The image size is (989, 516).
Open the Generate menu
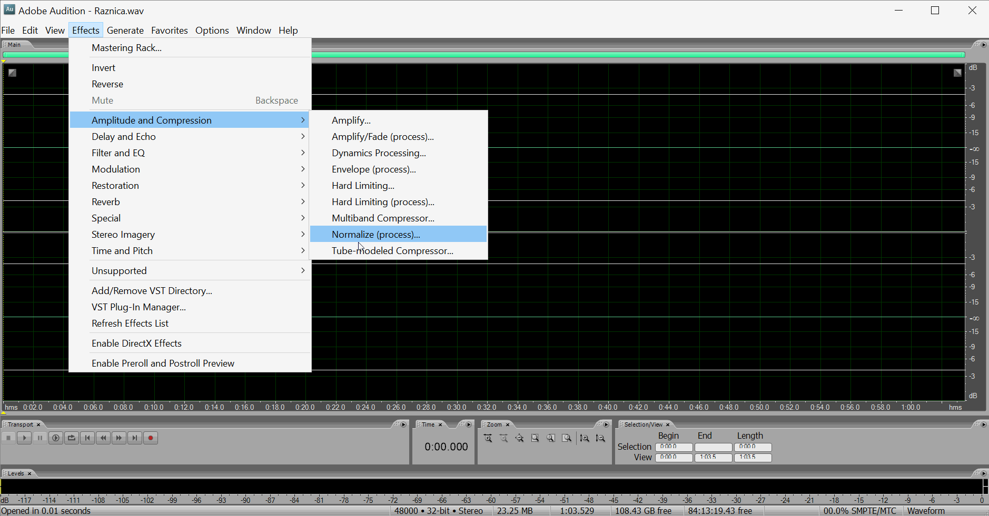(x=125, y=31)
